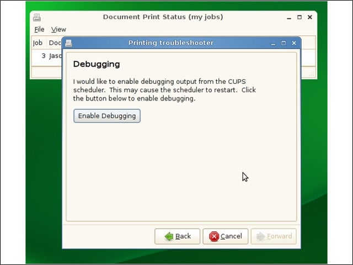Click the printer icon in Document Print Status title bar
353x265 pixels.
37,17
